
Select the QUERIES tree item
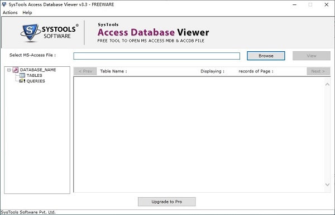pos(36,81)
